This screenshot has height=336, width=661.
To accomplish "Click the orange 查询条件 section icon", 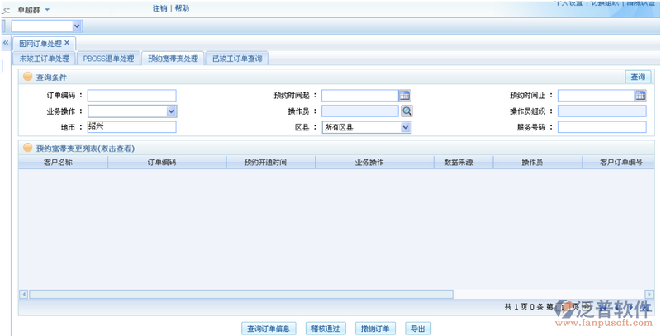I will [28, 77].
